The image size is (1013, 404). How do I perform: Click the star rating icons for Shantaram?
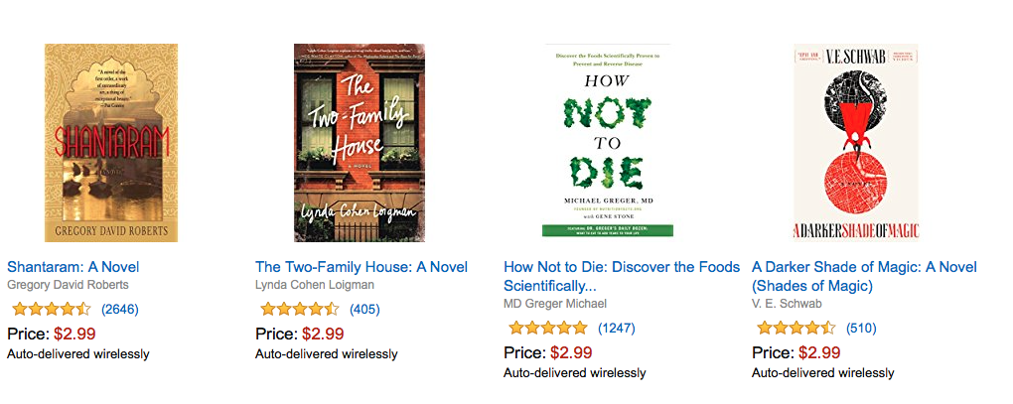[50, 309]
